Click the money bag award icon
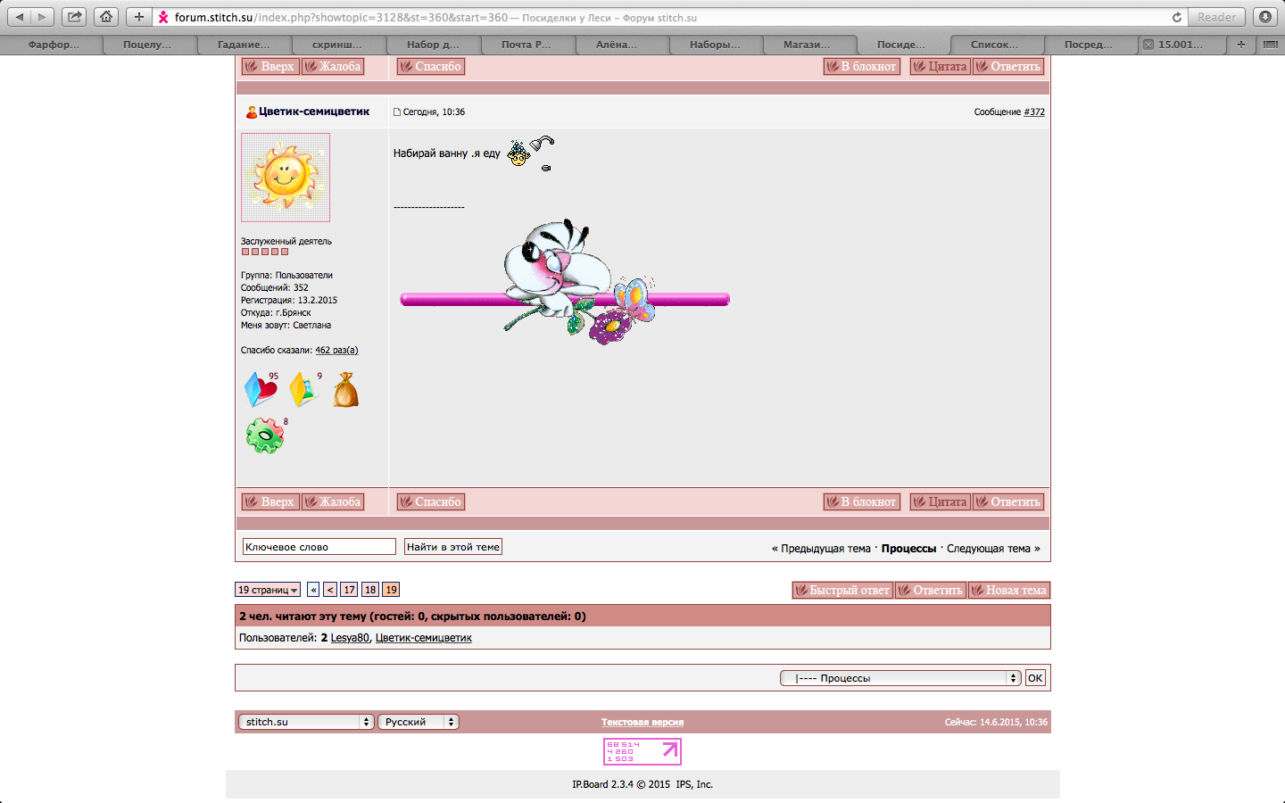Viewport: 1285px width, 803px height. point(346,391)
